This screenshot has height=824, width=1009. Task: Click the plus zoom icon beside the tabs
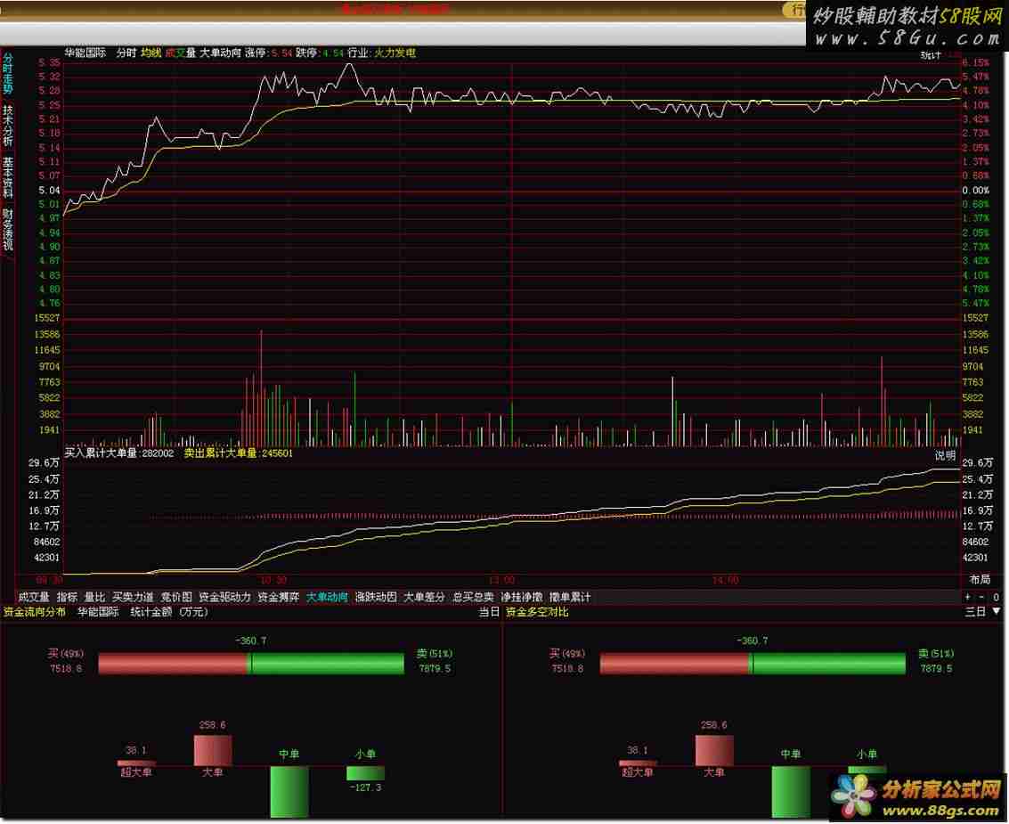(968, 597)
